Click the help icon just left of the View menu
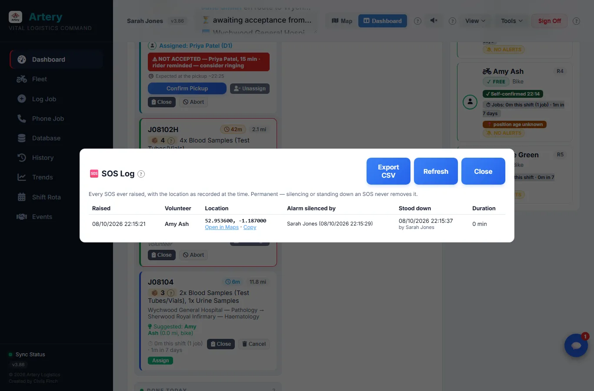This screenshot has width=594, height=391. [x=452, y=21]
